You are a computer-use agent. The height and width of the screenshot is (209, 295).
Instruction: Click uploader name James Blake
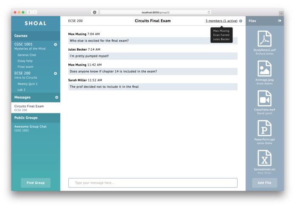coord(264,143)
